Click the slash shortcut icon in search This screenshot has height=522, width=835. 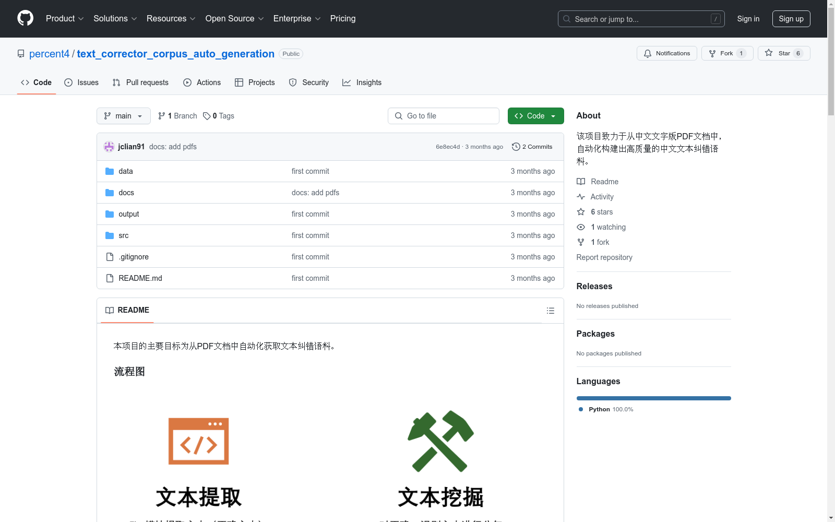click(715, 19)
